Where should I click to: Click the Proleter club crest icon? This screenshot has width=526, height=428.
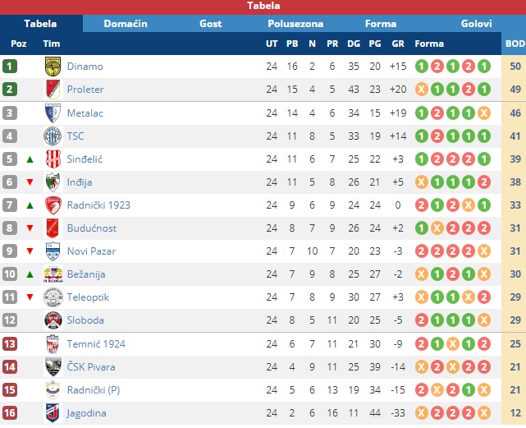[53, 90]
